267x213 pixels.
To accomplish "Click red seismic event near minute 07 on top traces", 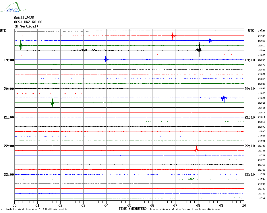I will pyautogui.click(x=173, y=36).
